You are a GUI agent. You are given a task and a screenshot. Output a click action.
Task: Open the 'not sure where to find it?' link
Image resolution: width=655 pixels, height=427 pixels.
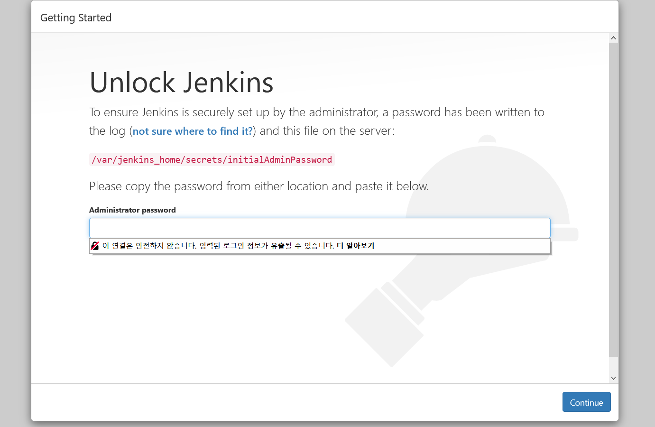193,131
